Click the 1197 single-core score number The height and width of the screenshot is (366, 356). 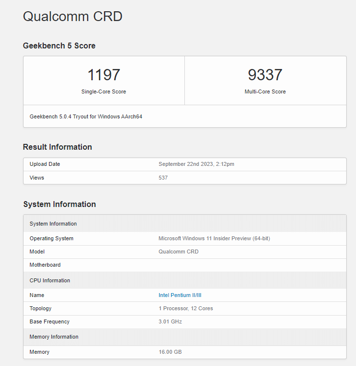tap(103, 75)
